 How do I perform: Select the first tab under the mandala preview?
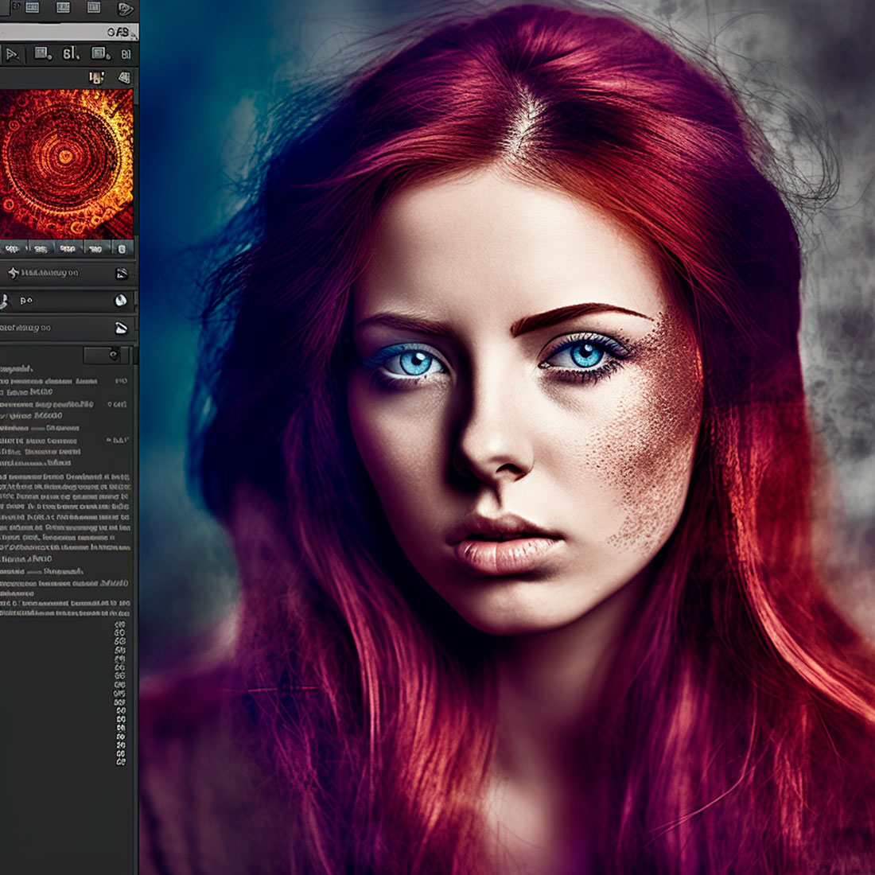point(13,248)
